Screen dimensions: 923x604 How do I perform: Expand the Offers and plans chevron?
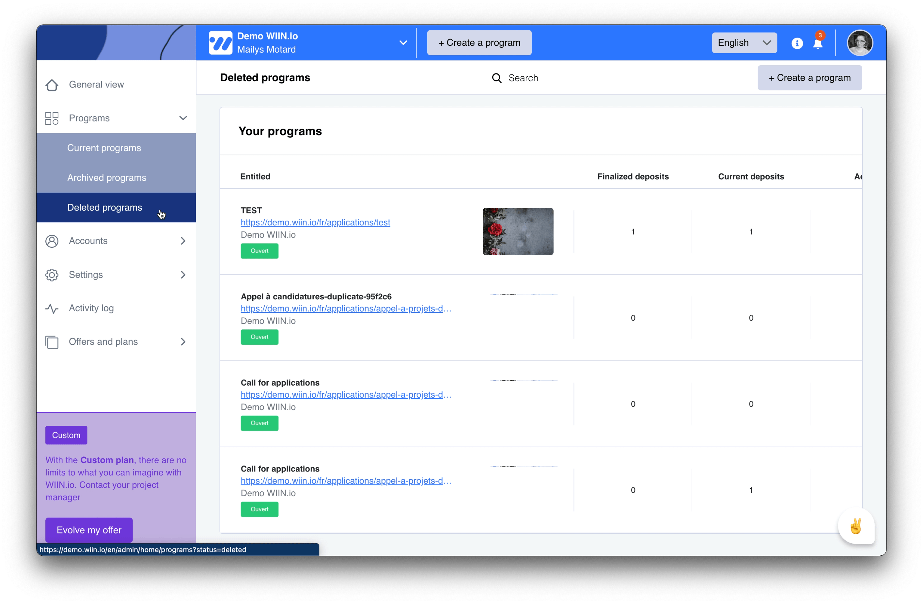[x=183, y=342]
